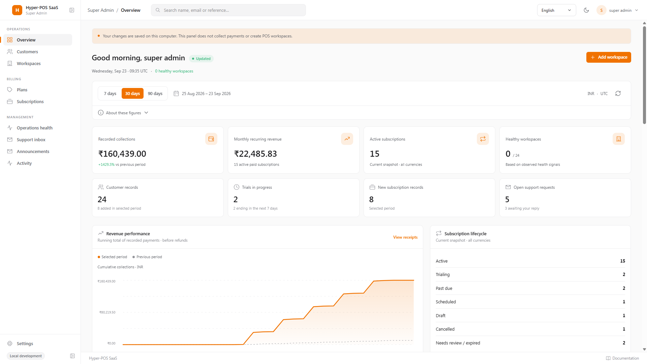Select the 90 days range

[x=155, y=93]
